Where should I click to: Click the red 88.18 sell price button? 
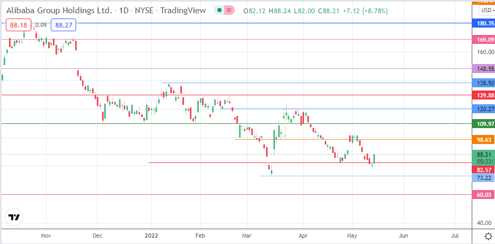point(19,25)
